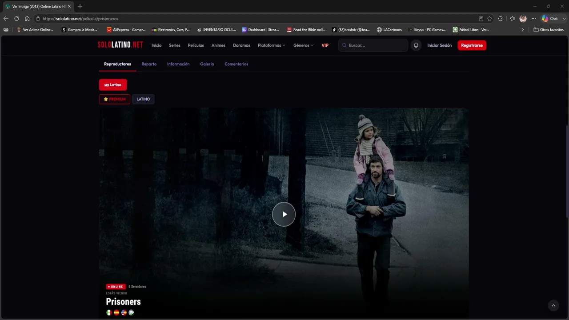Viewport: 569px width, 320px height.
Task: Show more bookmarks chevron
Action: tap(523, 30)
